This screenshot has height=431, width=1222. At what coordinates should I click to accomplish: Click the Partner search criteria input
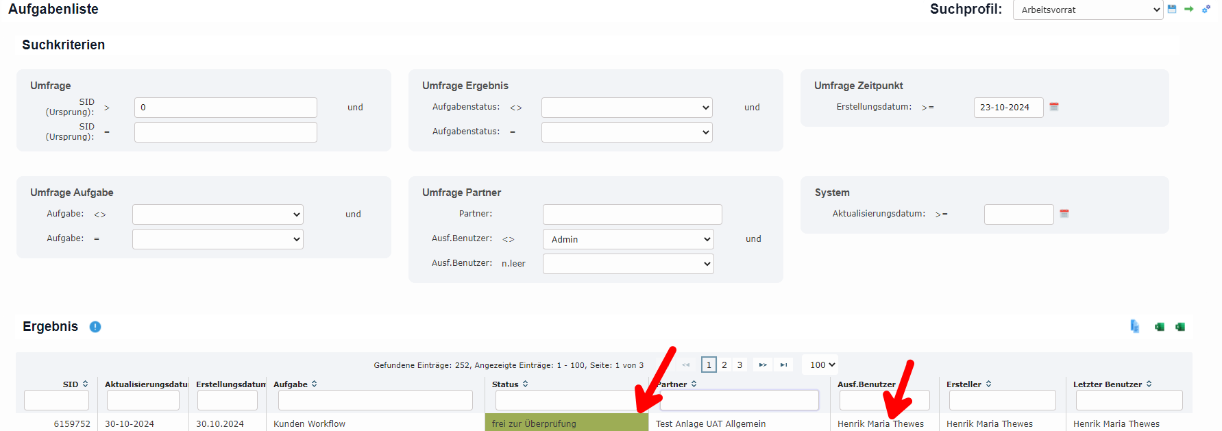[632, 214]
